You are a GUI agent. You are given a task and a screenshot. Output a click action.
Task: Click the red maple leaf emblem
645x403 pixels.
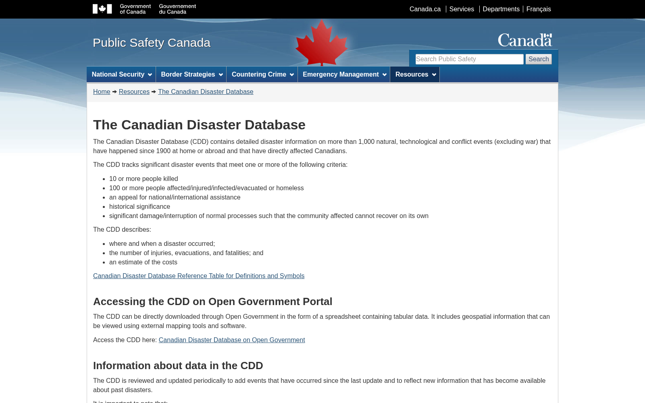pos(321,43)
